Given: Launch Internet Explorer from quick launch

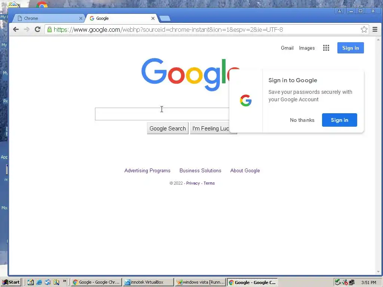Looking at the screenshot, I should click(39, 282).
